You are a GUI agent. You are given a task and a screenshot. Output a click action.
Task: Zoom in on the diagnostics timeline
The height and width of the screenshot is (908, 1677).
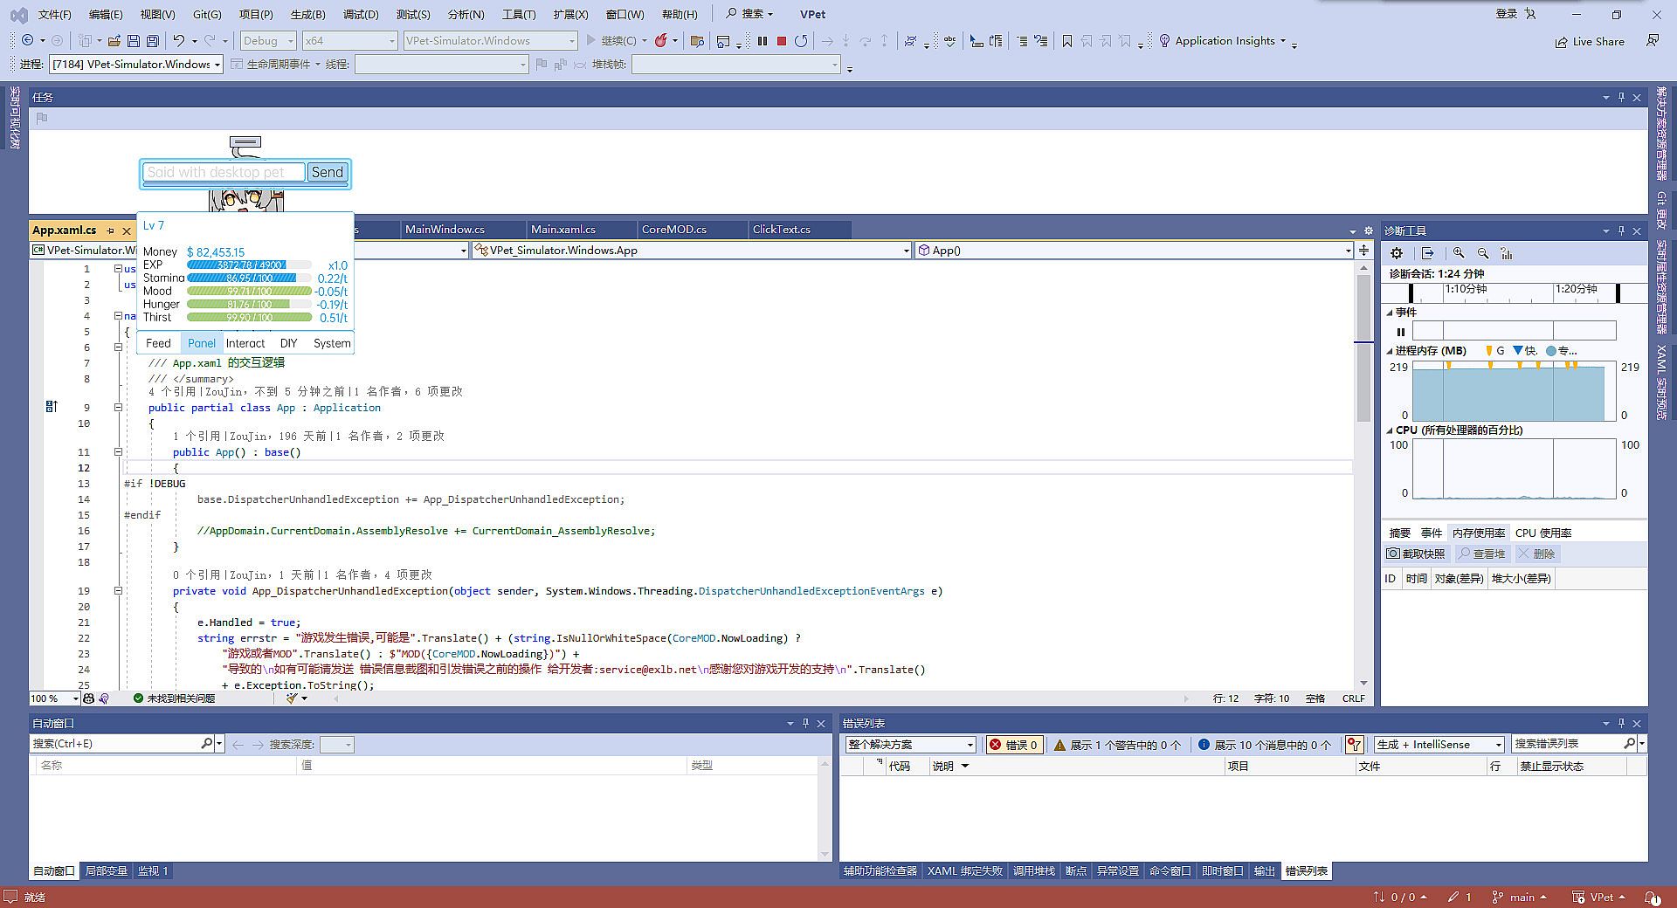click(1459, 253)
